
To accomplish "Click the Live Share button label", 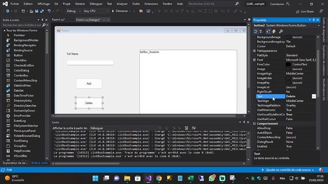I will [x=307, y=12].
